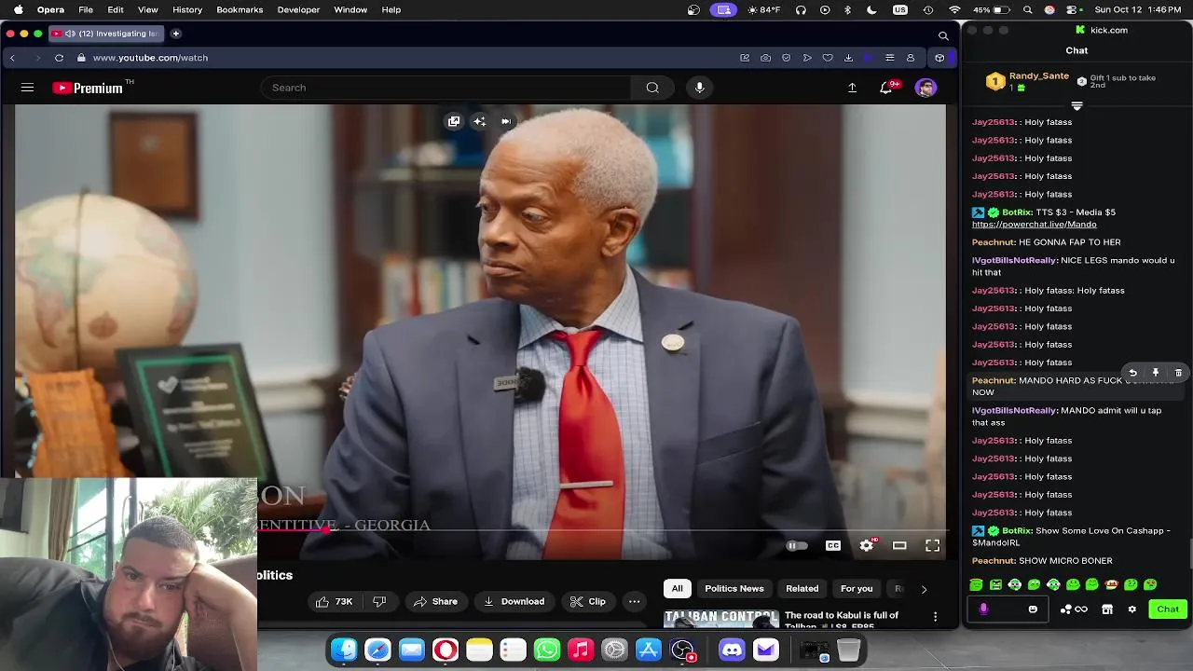This screenshot has height=671, width=1193.
Task: Share the YouTube video
Action: coord(435,601)
